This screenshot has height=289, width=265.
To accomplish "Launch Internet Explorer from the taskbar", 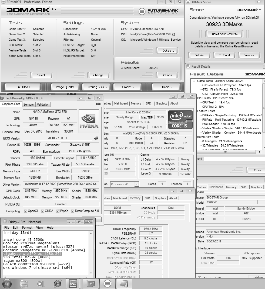I will (58, 284).
